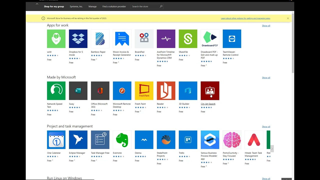Open the 3D Builder title link
The image size is (320, 180).
click(x=184, y=104)
